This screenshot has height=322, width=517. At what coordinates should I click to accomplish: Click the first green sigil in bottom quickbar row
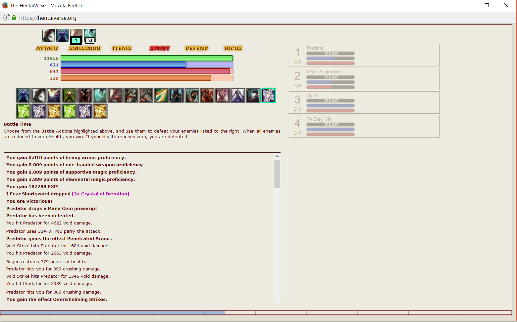(23, 111)
